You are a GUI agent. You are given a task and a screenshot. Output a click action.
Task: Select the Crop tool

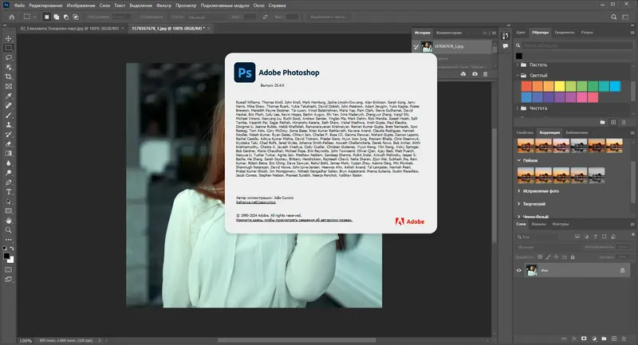coord(9,76)
